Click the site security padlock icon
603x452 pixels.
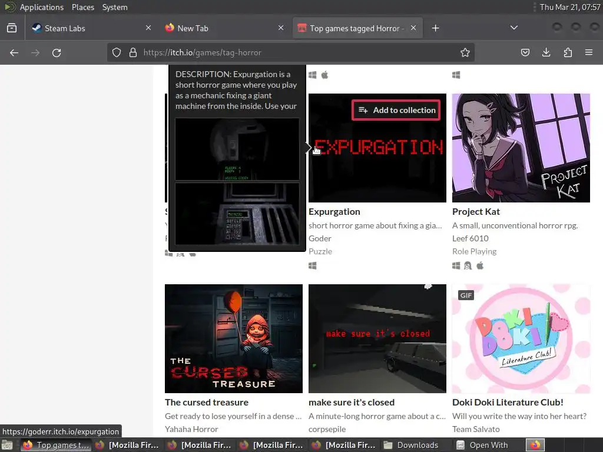[133, 52]
